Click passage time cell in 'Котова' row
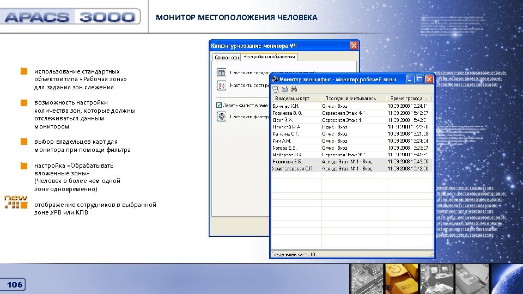The width and height of the screenshot is (523, 294). pyautogui.click(x=410, y=148)
